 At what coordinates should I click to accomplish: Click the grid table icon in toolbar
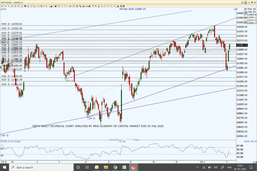(84, 6)
